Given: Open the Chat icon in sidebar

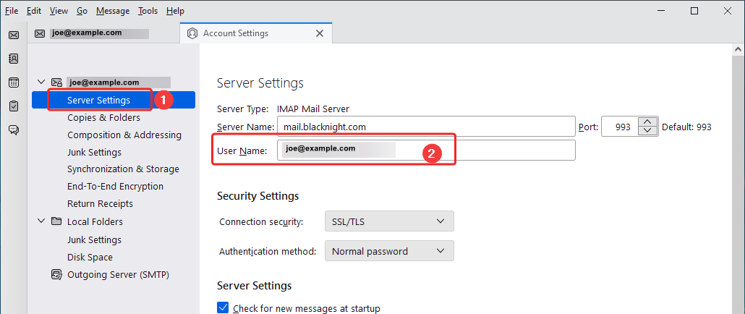Looking at the screenshot, I should pos(13,130).
